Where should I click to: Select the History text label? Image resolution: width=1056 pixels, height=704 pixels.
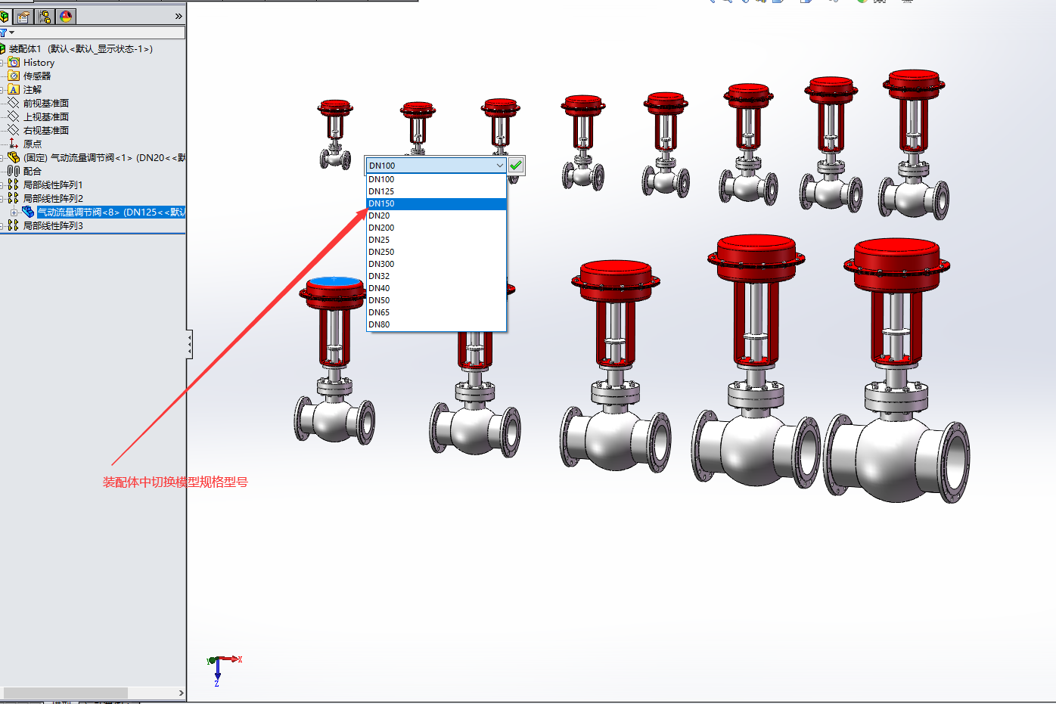39,63
